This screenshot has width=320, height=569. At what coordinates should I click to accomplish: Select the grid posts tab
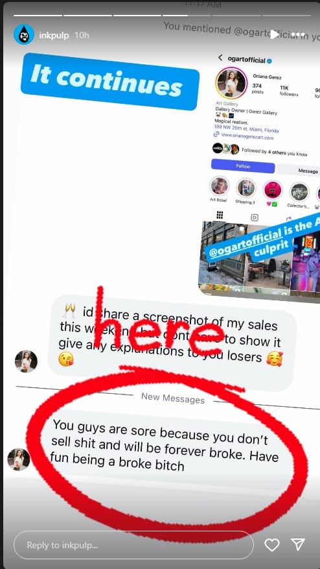click(220, 215)
